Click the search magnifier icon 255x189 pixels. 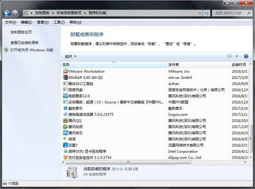tap(249, 13)
